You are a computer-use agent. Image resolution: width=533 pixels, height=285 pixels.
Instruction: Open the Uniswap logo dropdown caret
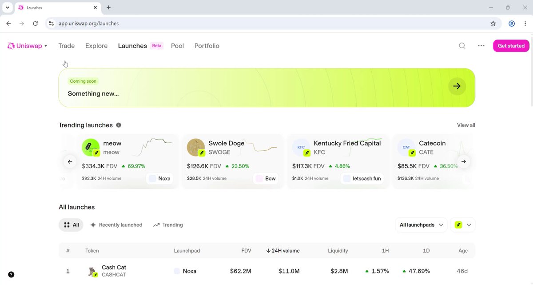tap(46, 46)
